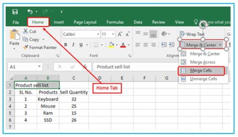
Task: Choose Unmerge Cells menu option
Action: 203,79
